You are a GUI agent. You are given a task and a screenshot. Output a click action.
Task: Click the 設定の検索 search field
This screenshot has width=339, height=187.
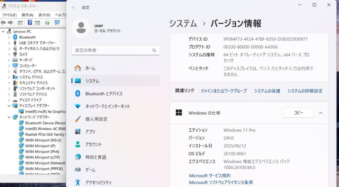[116, 50]
